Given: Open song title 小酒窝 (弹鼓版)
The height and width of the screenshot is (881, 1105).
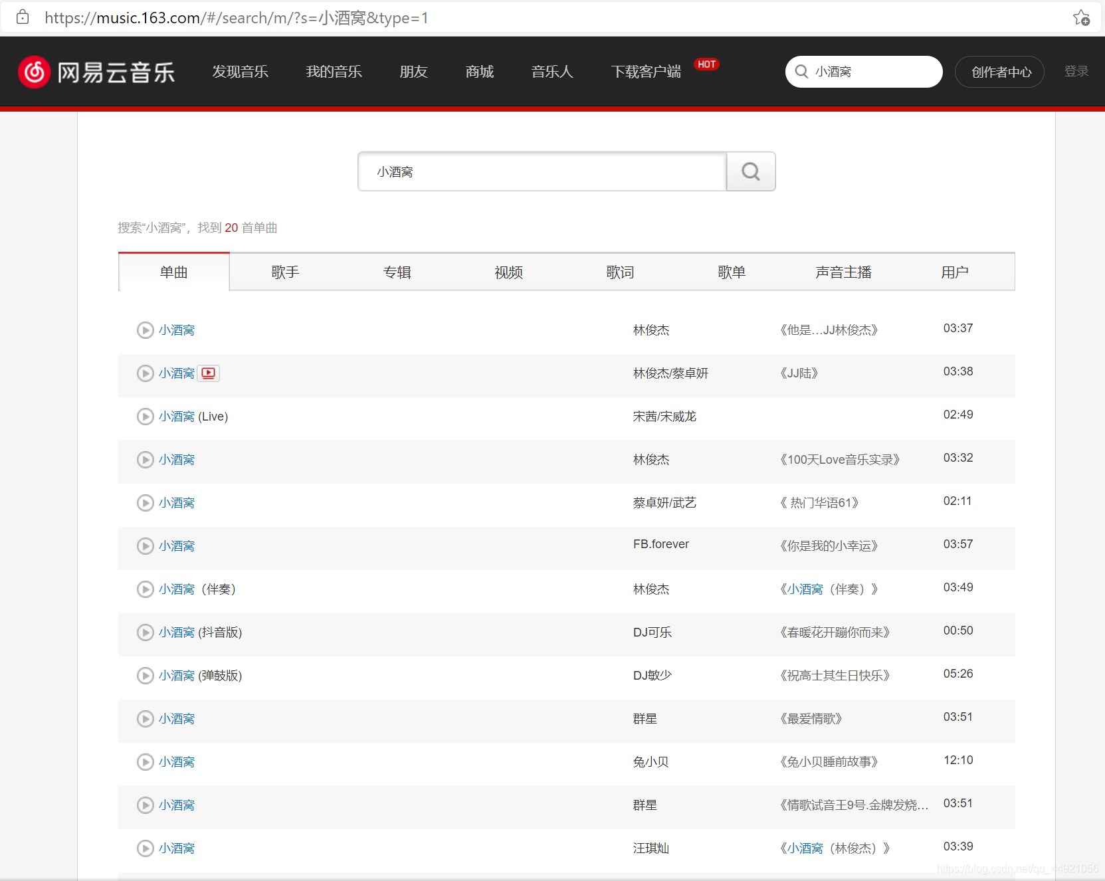Looking at the screenshot, I should tap(201, 676).
